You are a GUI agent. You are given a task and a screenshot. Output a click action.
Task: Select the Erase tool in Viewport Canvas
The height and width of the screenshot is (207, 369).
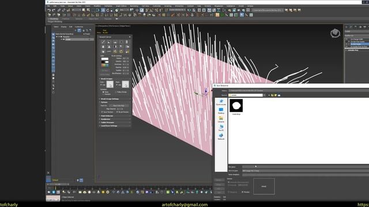109,42
